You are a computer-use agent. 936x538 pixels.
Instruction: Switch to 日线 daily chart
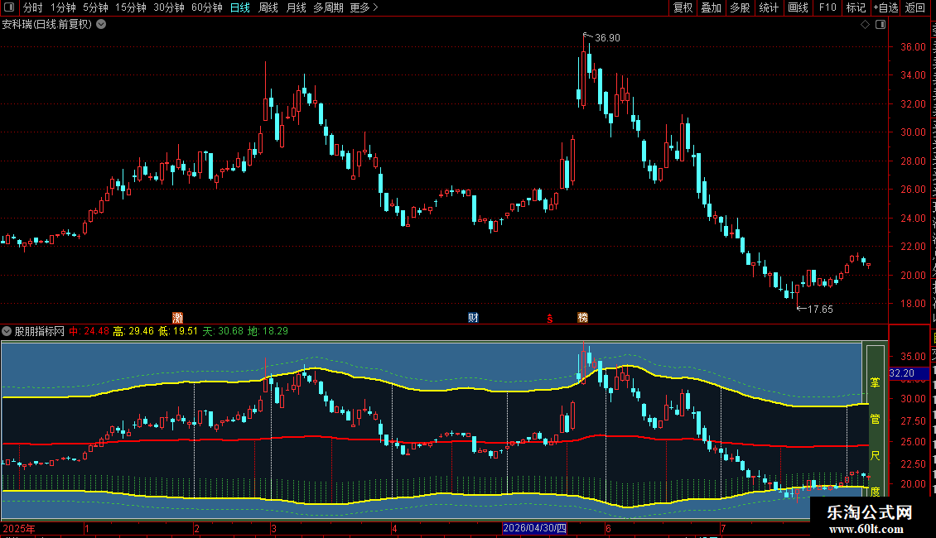pyautogui.click(x=240, y=7)
